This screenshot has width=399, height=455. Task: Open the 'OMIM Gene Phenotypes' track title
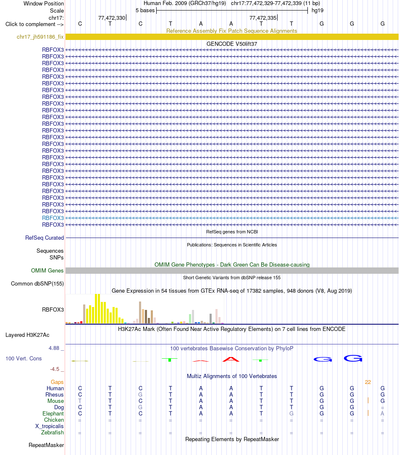tap(232, 265)
